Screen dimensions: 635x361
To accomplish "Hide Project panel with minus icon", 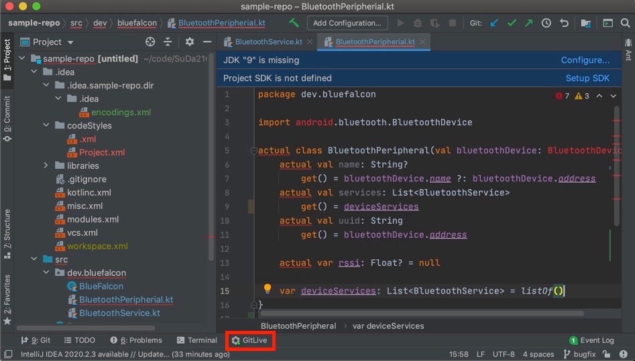I will pos(207,42).
